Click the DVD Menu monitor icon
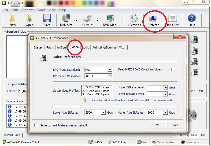 [110, 18]
